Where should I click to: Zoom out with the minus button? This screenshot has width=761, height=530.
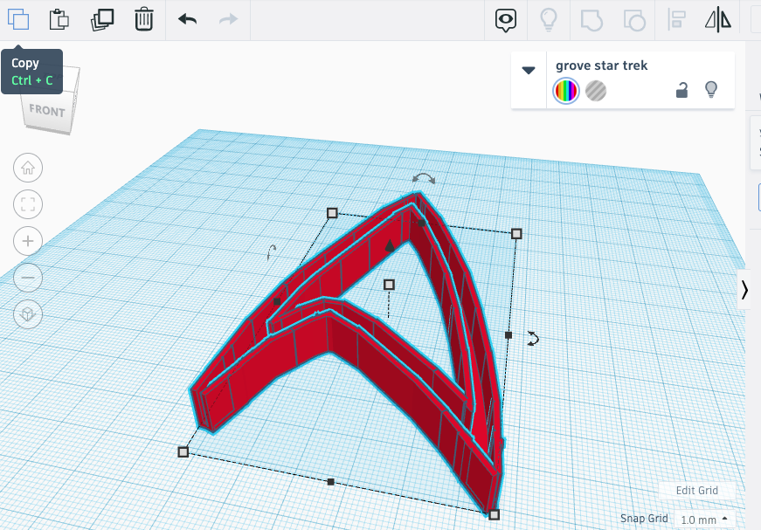[x=28, y=278]
